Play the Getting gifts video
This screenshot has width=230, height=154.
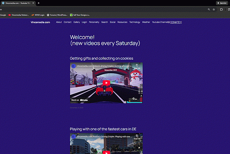coord(106,83)
